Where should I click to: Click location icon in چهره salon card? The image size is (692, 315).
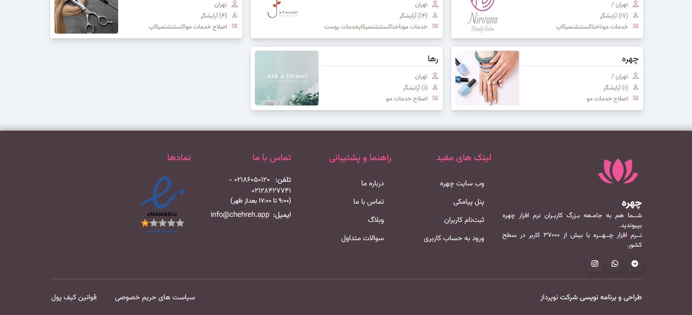pos(635,76)
